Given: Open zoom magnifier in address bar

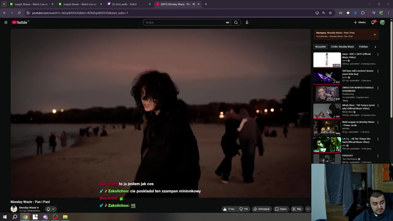Looking at the screenshot, I should [x=324, y=13].
